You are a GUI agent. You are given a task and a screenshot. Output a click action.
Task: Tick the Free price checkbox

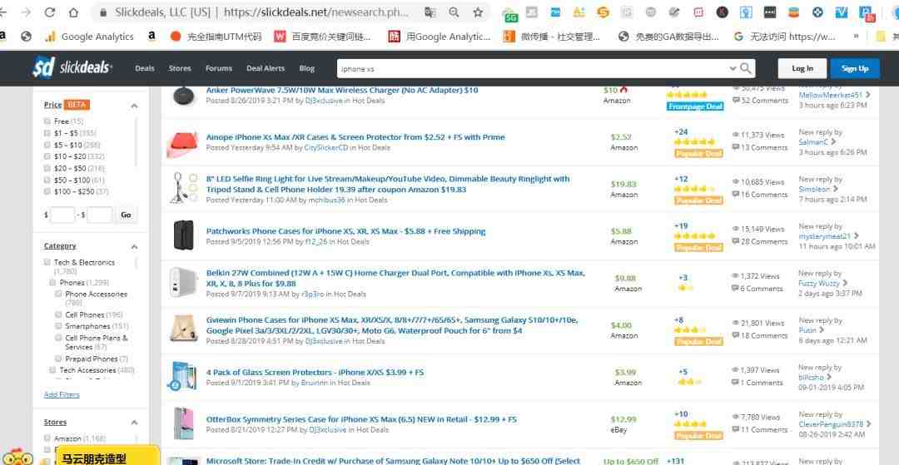point(47,121)
